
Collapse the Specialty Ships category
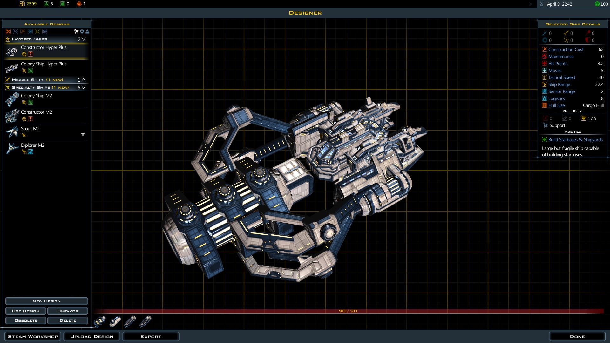tap(84, 87)
